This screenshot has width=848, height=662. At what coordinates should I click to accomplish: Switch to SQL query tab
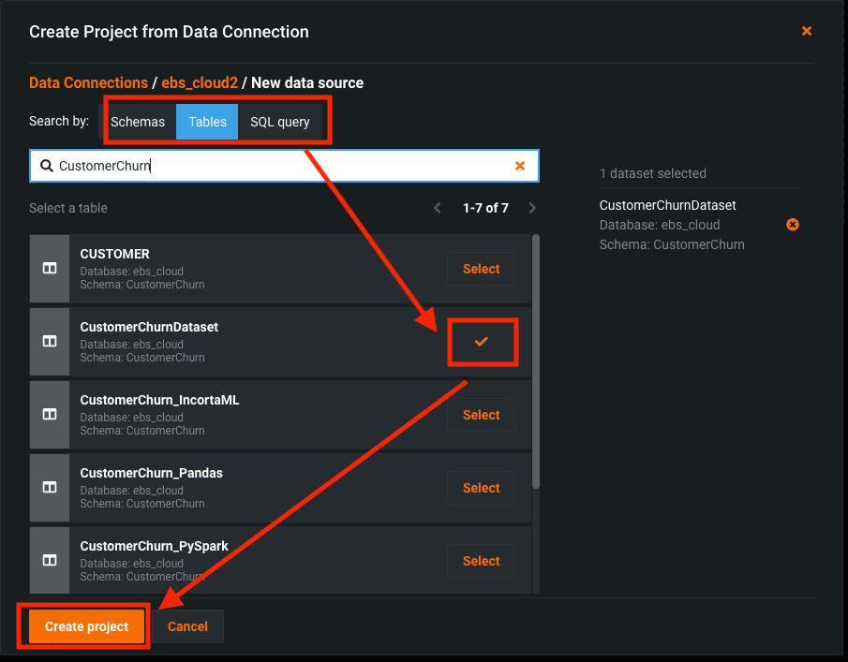point(279,122)
